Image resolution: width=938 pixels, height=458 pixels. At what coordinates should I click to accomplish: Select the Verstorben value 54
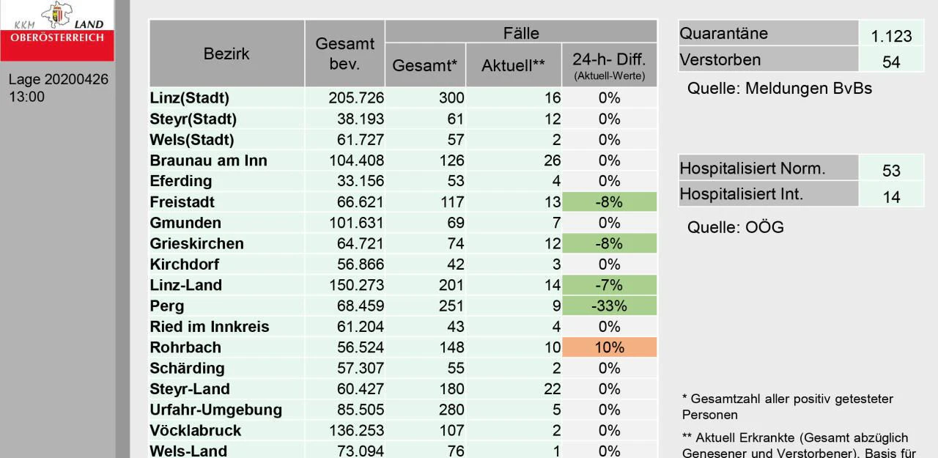(891, 62)
